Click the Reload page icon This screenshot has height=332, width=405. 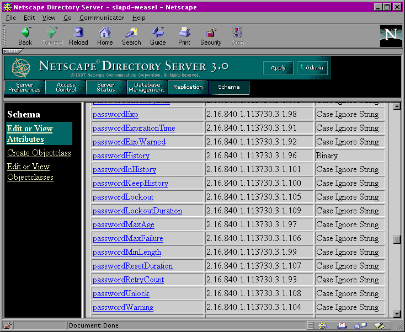point(78,35)
